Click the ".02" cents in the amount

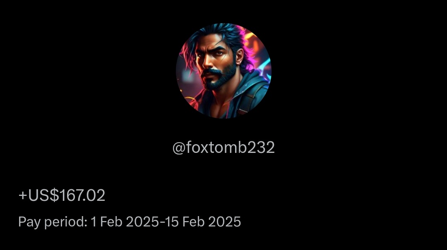(94, 195)
